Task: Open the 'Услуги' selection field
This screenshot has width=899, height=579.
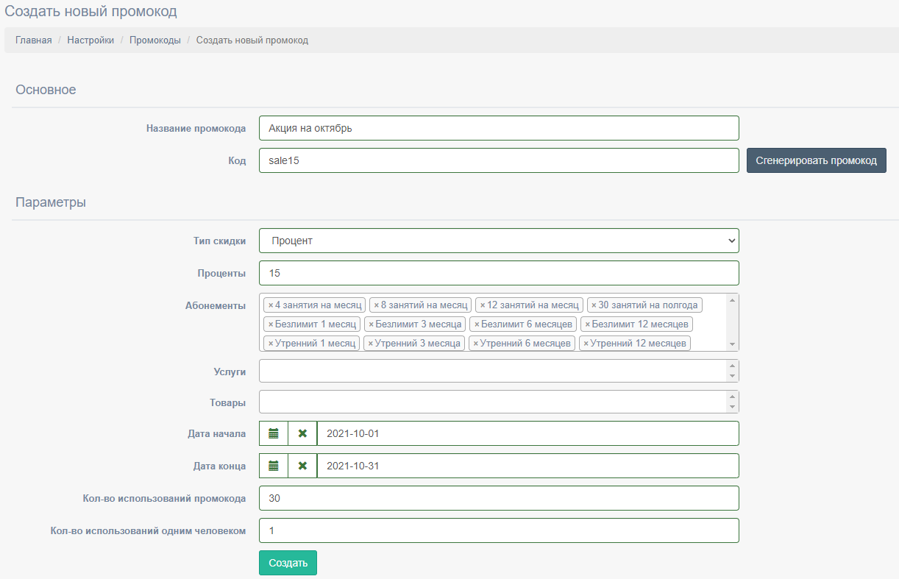Action: [x=493, y=372]
